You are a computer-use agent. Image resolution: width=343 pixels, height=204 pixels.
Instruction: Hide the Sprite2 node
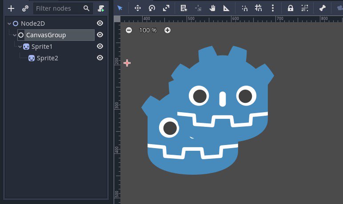click(100, 58)
